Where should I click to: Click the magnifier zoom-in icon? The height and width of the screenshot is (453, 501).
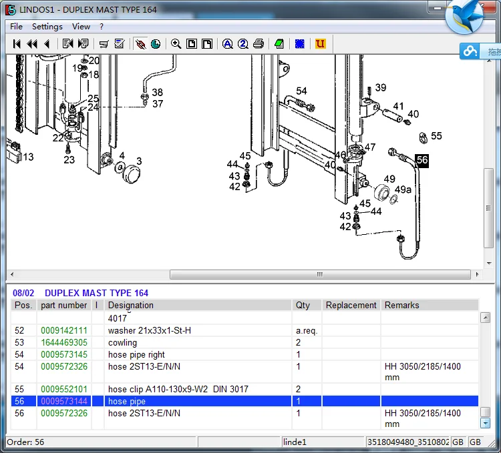176,44
